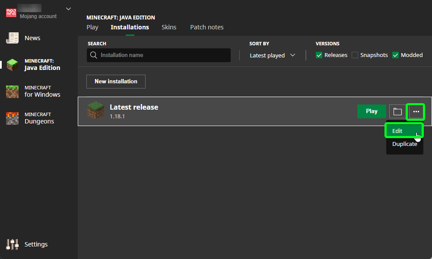This screenshot has width=432, height=259.
Task: Click the Mojang Studios logo
Action: click(11, 13)
